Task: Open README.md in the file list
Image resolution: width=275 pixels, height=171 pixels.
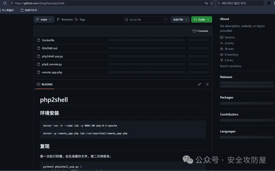Action: click(x=49, y=48)
